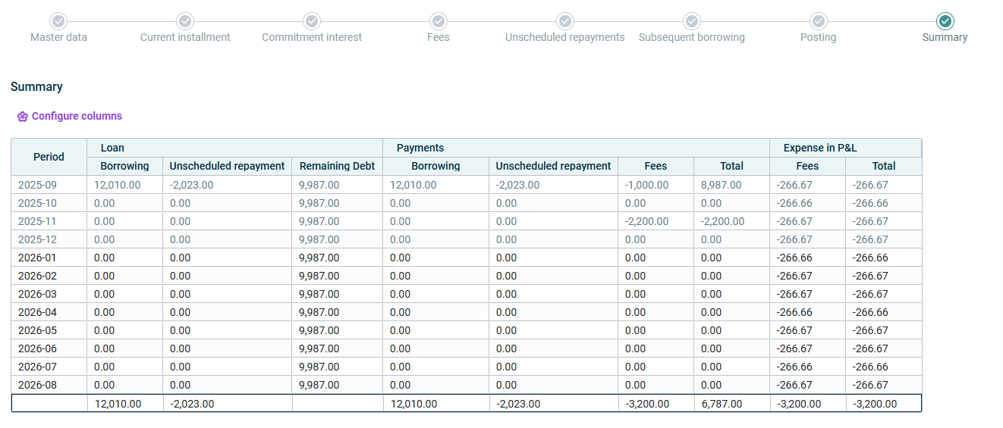Select the 2026-08 period row label

coord(36,385)
